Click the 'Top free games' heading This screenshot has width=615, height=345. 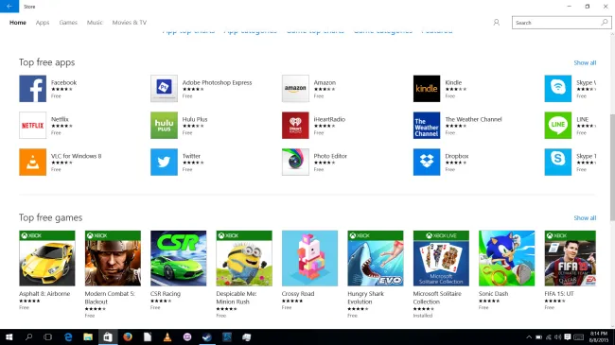coord(50,217)
